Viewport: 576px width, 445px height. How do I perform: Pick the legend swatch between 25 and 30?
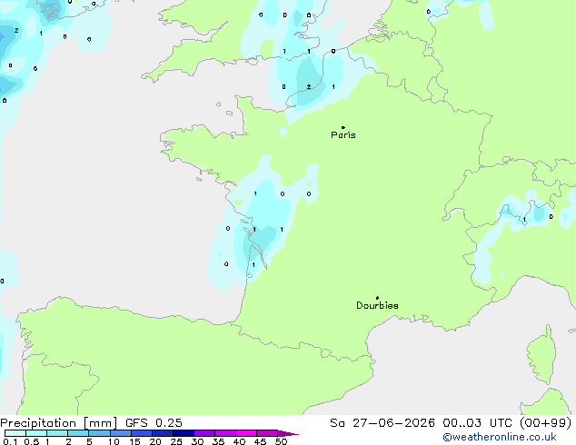pyautogui.click(x=184, y=433)
